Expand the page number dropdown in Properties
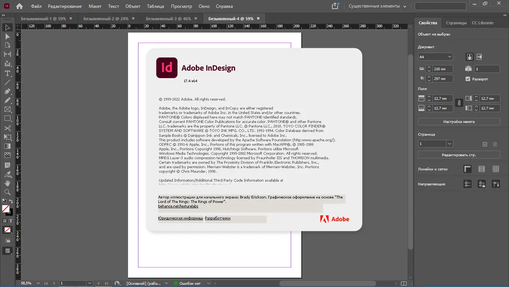Image resolution: width=509 pixels, height=287 pixels. pos(450,144)
